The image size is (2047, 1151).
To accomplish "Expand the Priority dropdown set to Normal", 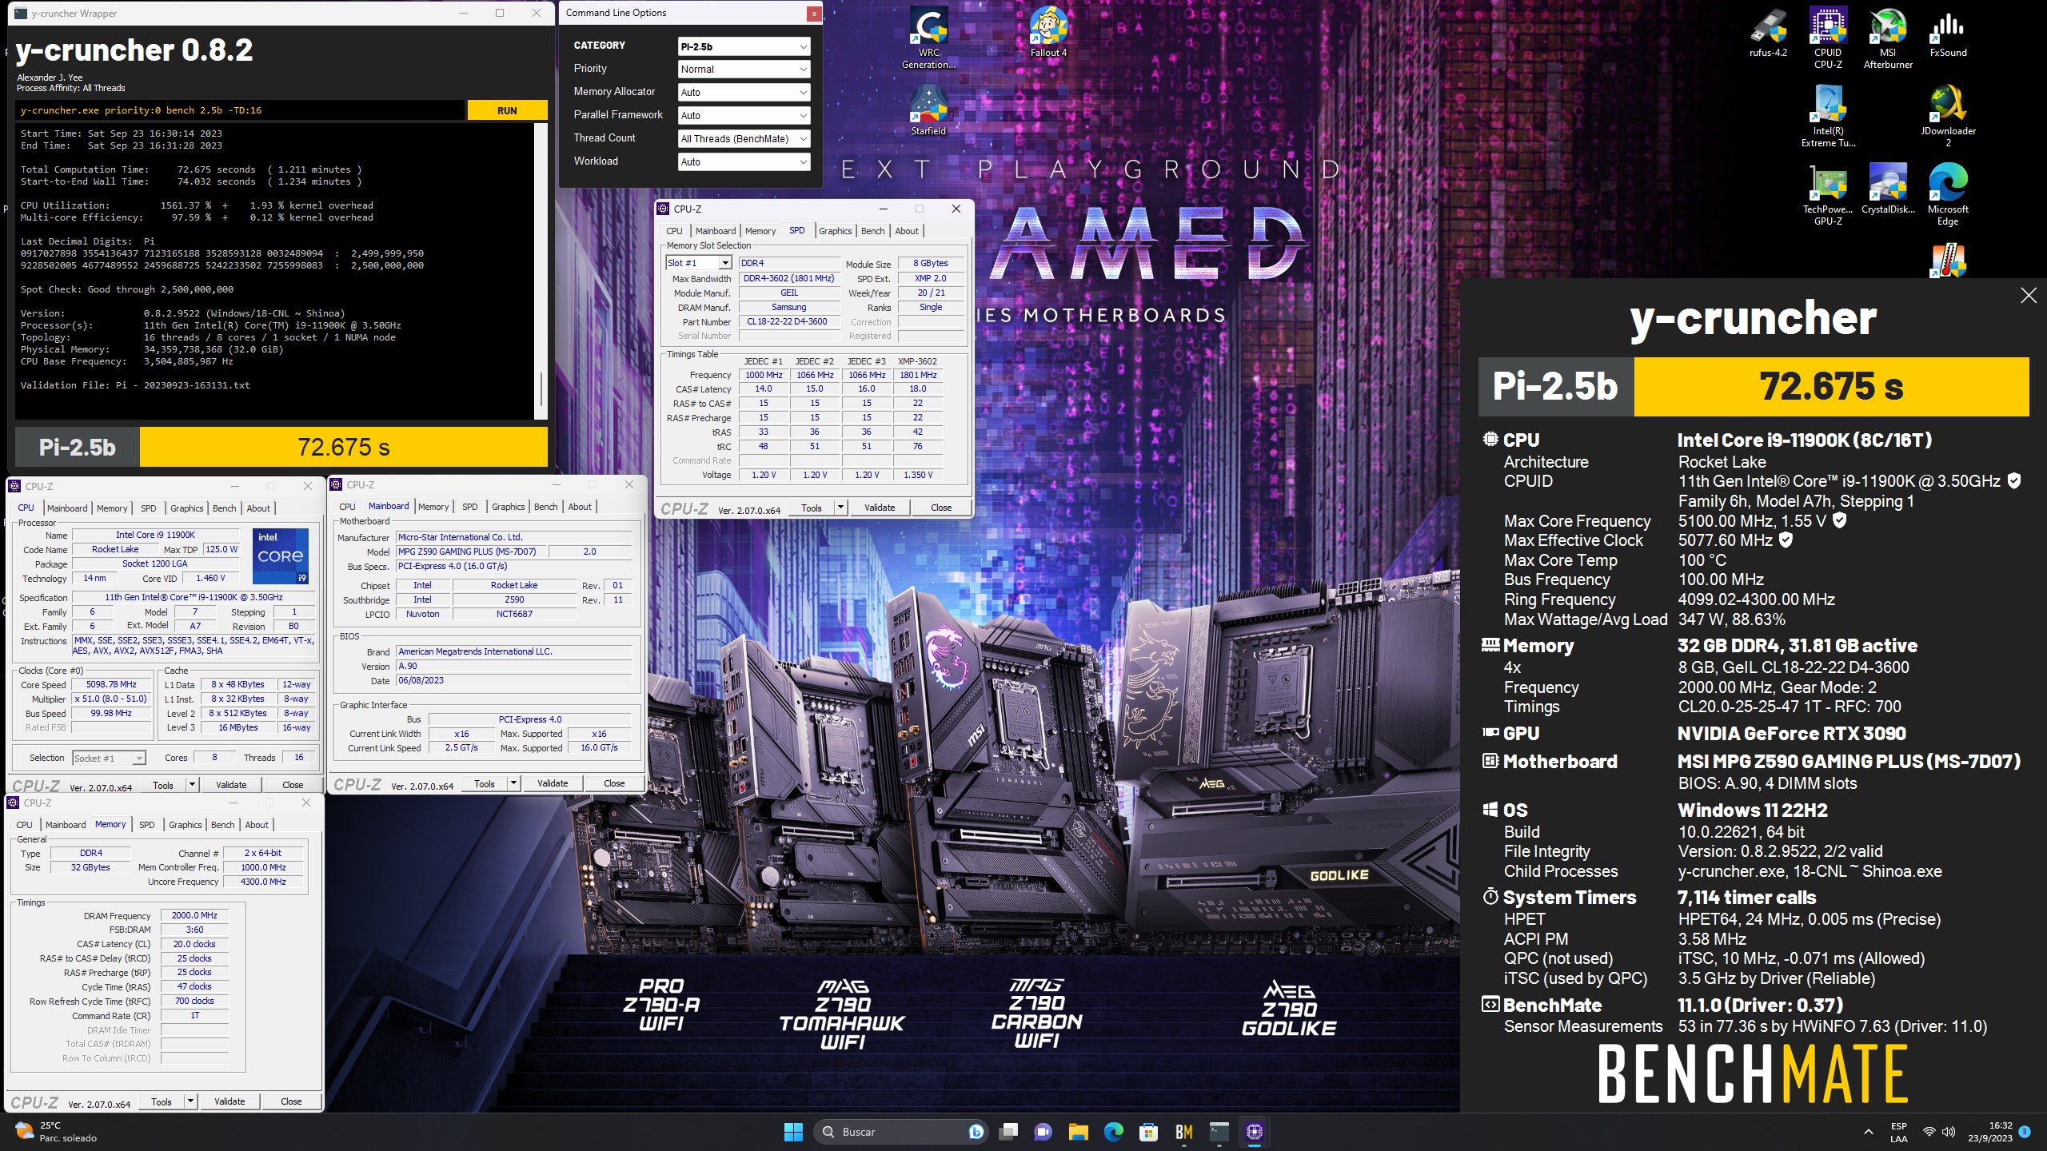I will (744, 70).
